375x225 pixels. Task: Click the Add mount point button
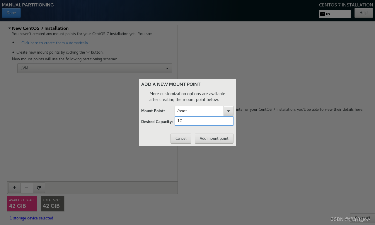click(x=214, y=139)
